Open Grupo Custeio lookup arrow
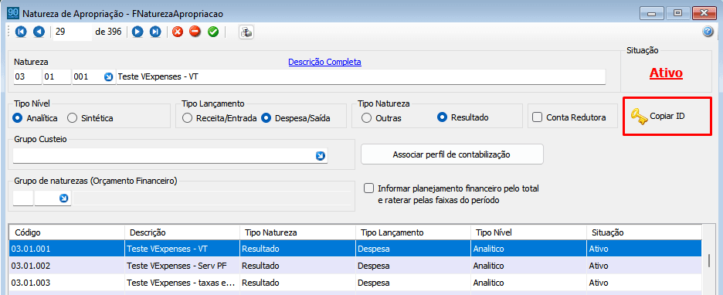723x295 pixels. pyautogui.click(x=321, y=156)
